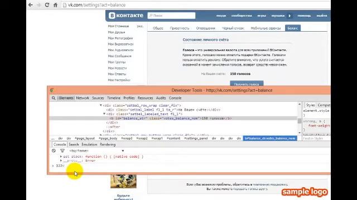Open Моя Страница in the sidebar

coord(118,26)
